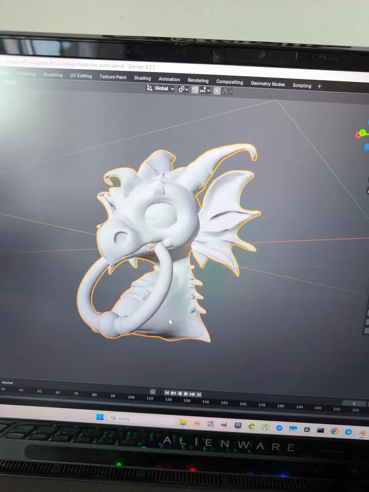Open the Marker menu in timeline
Viewport: 369px width, 492px height.
(7, 382)
